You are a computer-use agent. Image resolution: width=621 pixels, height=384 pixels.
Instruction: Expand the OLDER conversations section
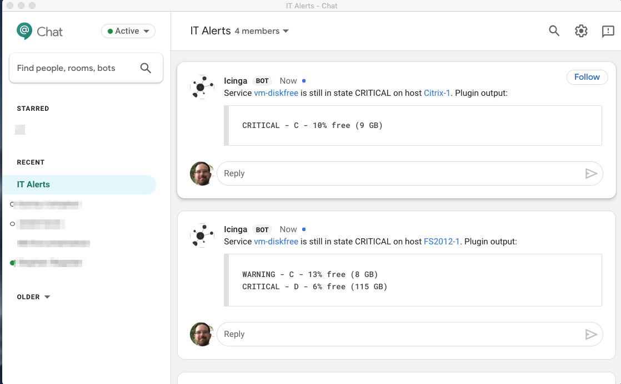33,296
